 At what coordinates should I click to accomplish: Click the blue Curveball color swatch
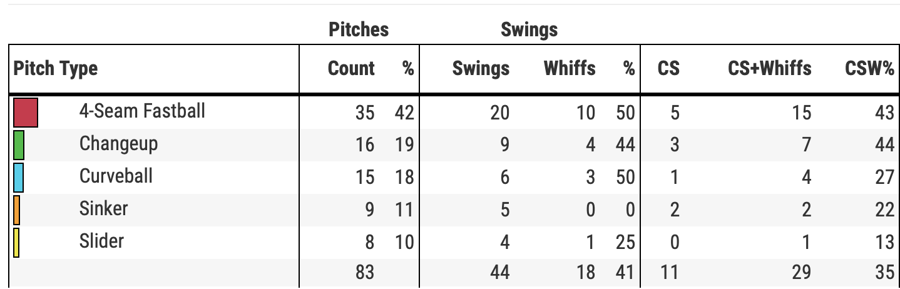pos(18,177)
